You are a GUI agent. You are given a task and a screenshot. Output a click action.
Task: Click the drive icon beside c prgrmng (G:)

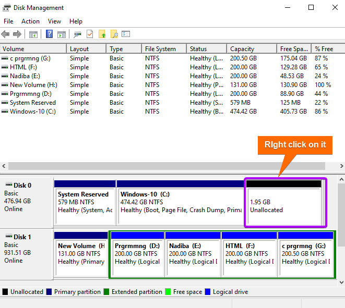click(x=5, y=58)
